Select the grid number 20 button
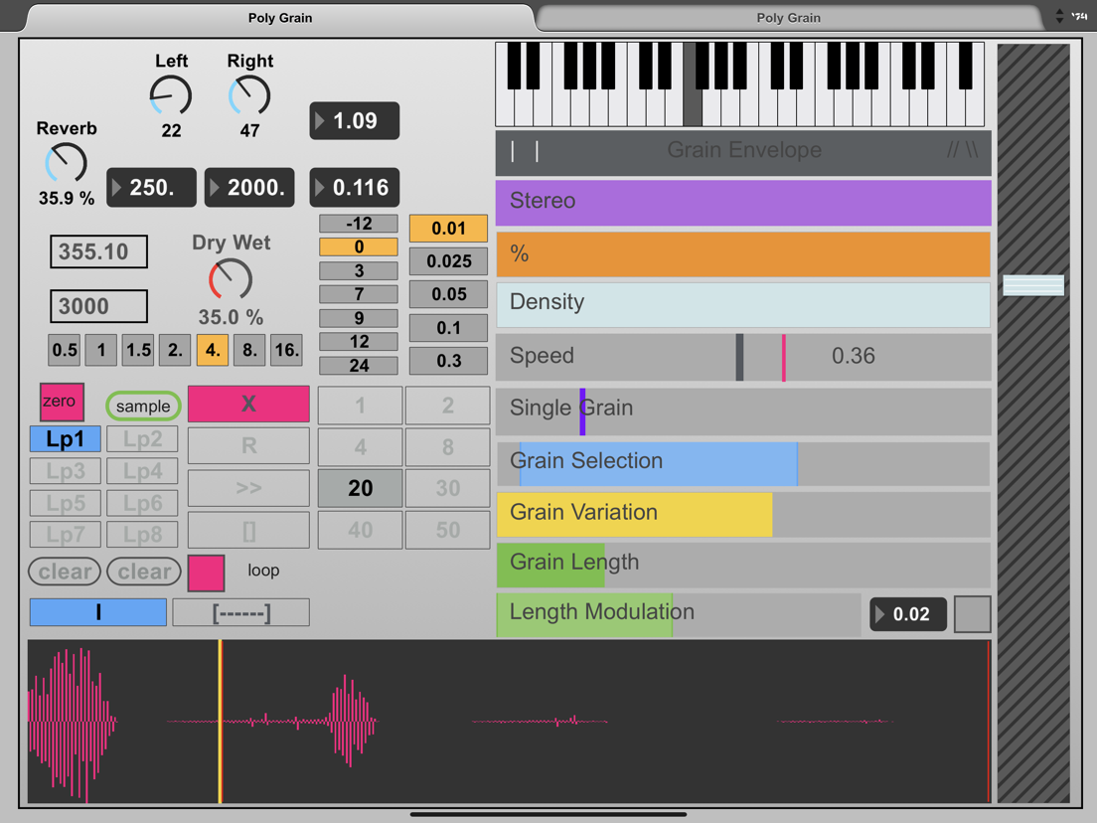This screenshot has height=823, width=1097. 361,488
